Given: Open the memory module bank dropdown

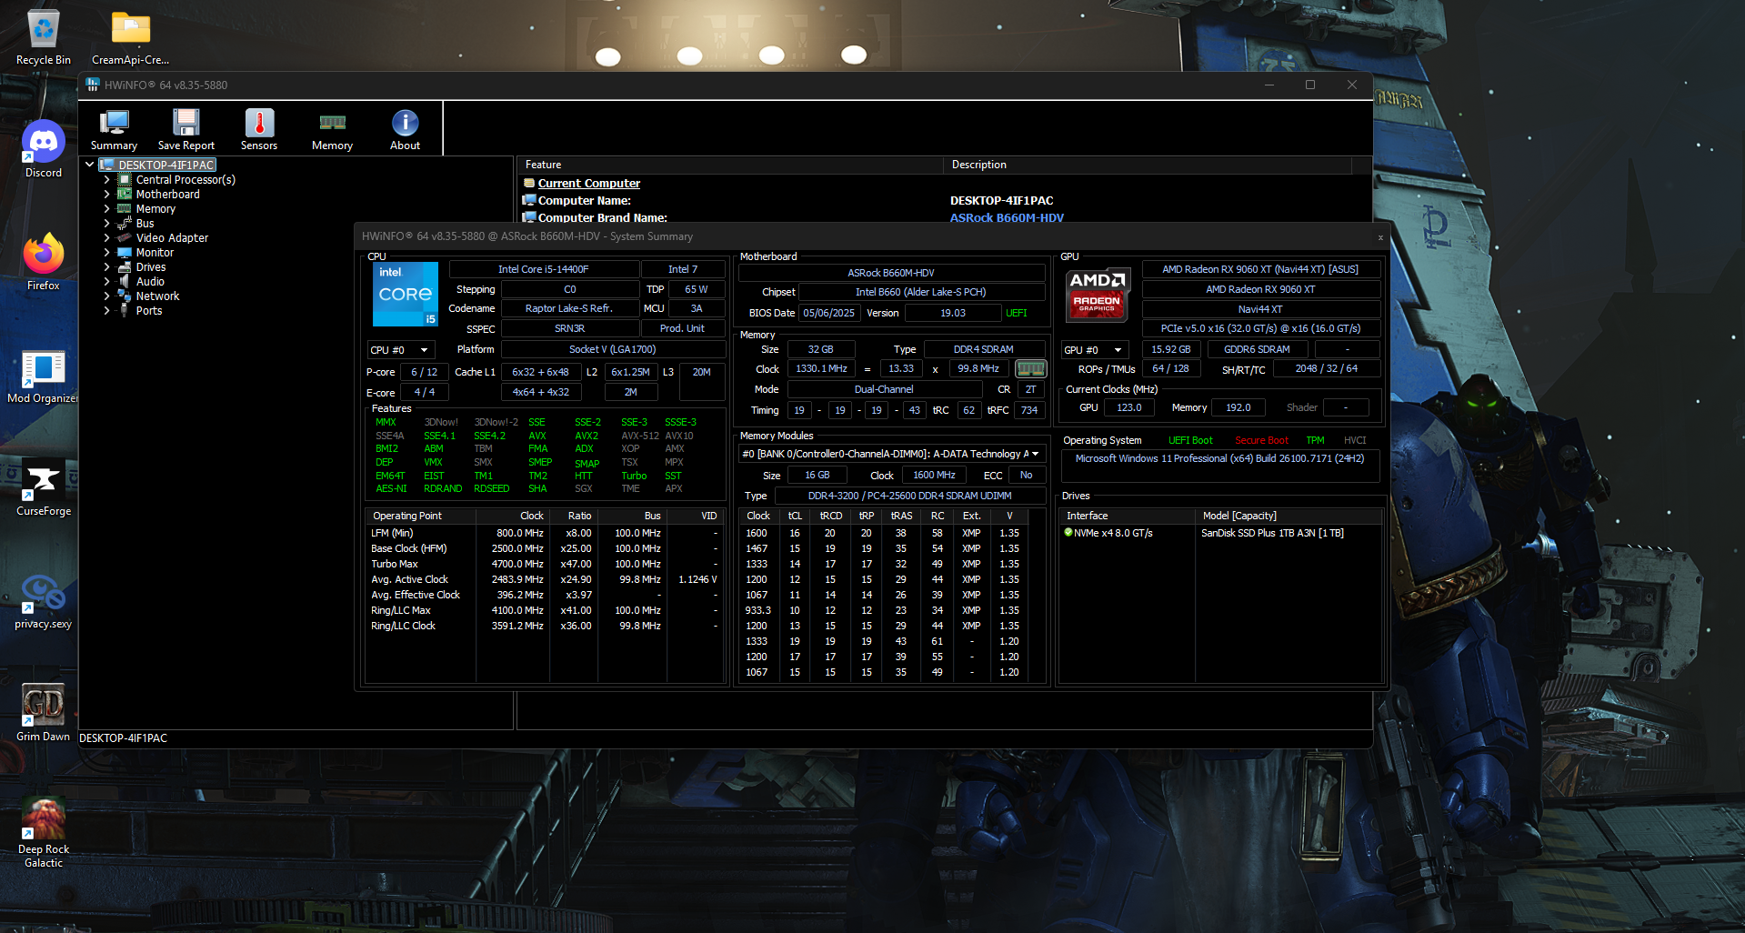Looking at the screenshot, I should (x=891, y=454).
